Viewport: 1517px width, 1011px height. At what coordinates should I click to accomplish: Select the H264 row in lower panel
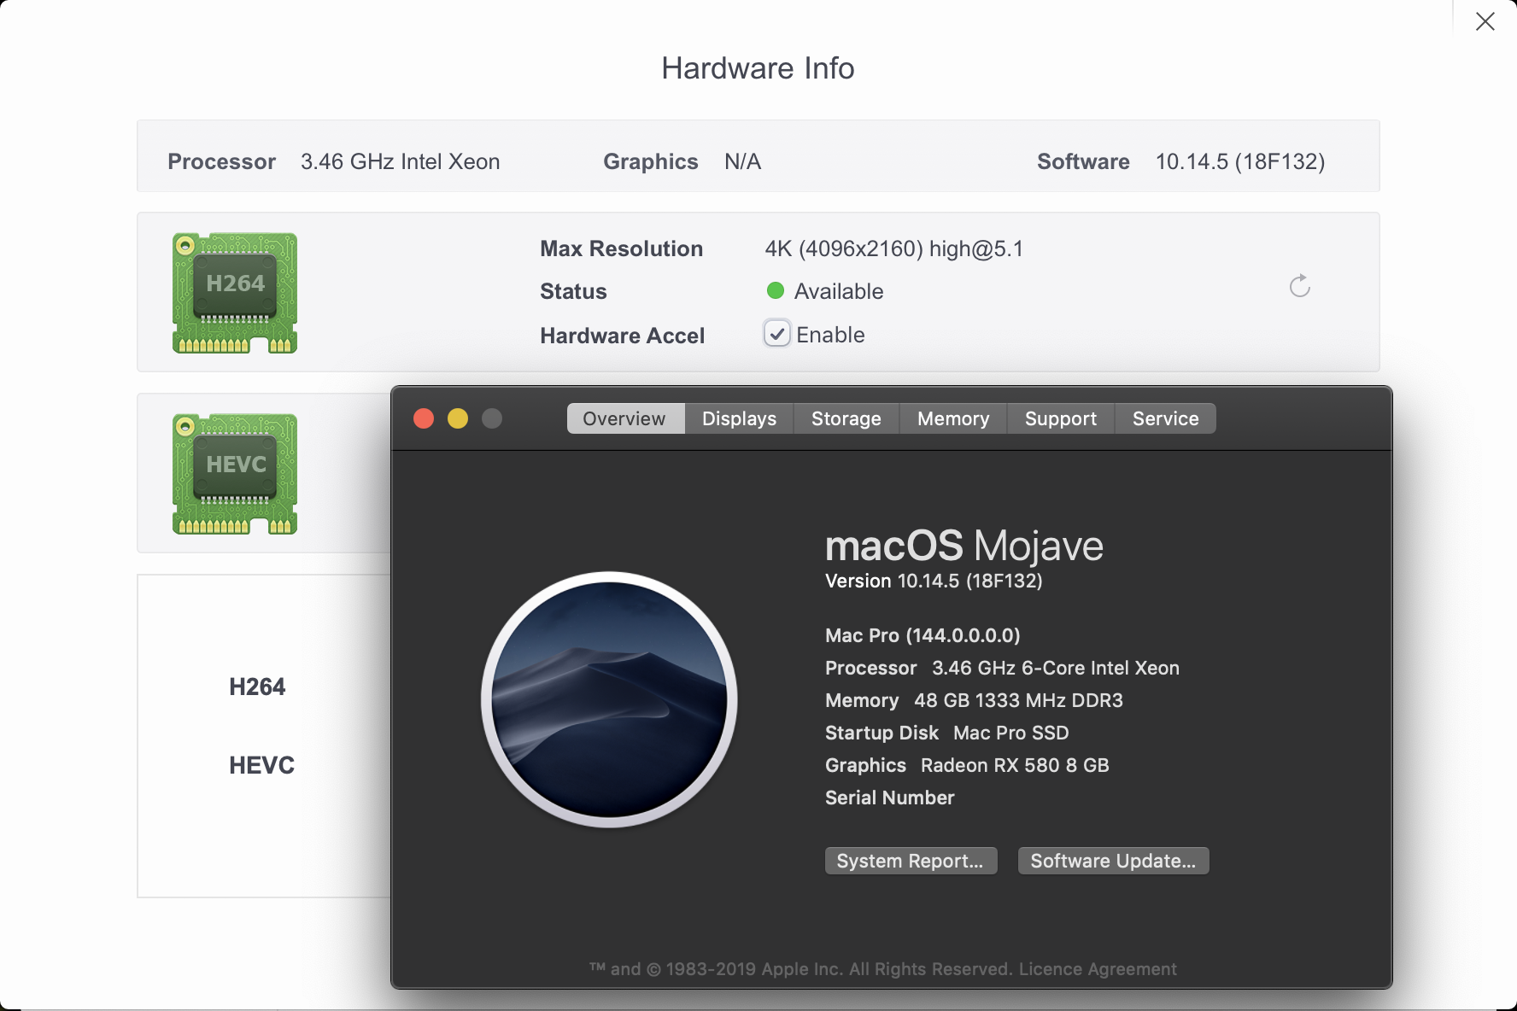[x=257, y=686]
